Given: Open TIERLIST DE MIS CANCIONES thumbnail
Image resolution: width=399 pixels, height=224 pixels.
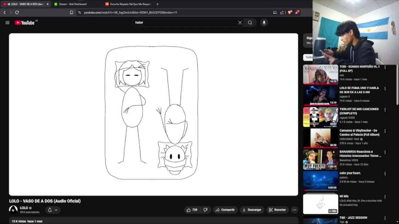Looking at the screenshot, I should click(x=320, y=117).
